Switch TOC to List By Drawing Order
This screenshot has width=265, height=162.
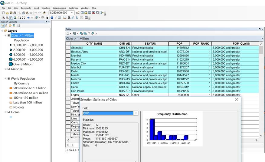click(x=2, y=26)
